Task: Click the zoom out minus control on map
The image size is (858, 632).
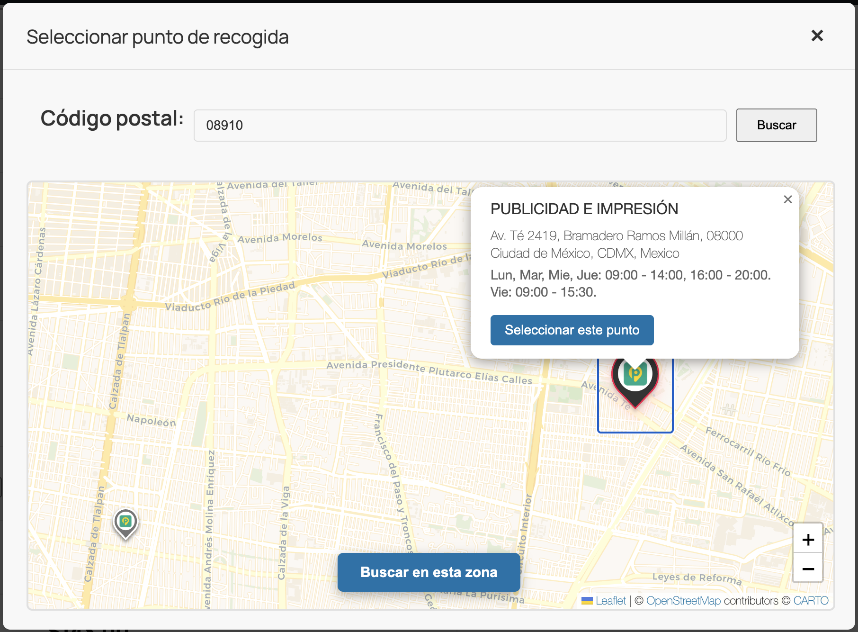Action: [807, 569]
